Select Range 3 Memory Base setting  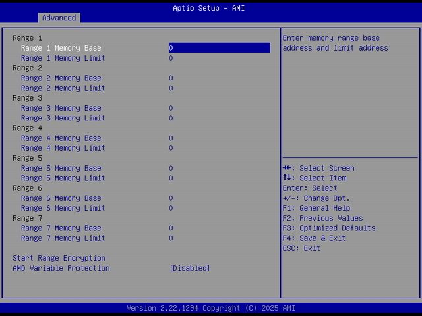pos(61,108)
